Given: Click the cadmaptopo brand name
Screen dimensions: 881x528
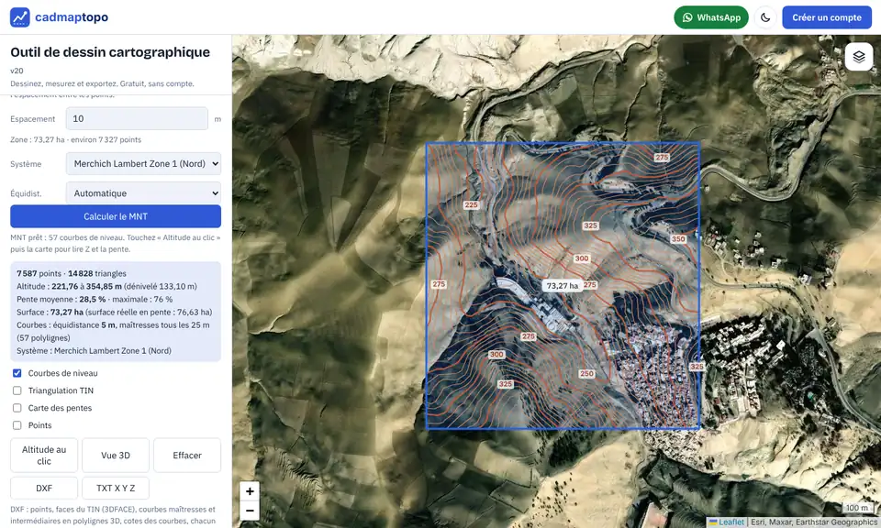Looking at the screenshot, I should 72,17.
